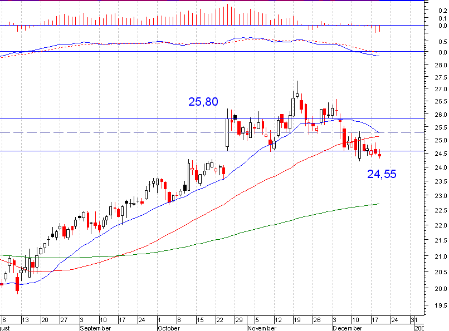Select the 19 date label in November
449x331 pixels.
pyautogui.click(x=297, y=320)
